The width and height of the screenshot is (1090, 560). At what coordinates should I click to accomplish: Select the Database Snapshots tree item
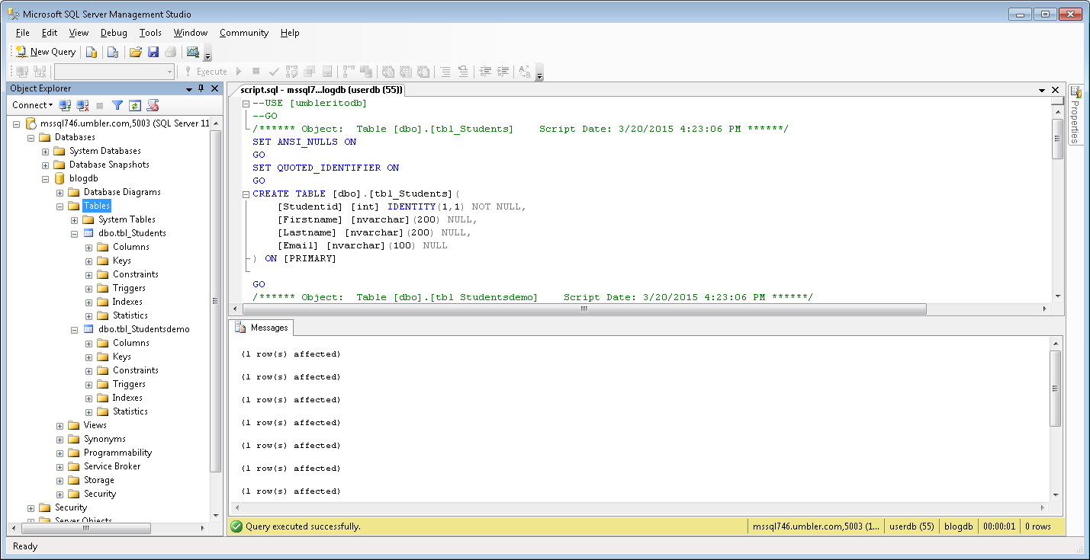[x=109, y=165]
